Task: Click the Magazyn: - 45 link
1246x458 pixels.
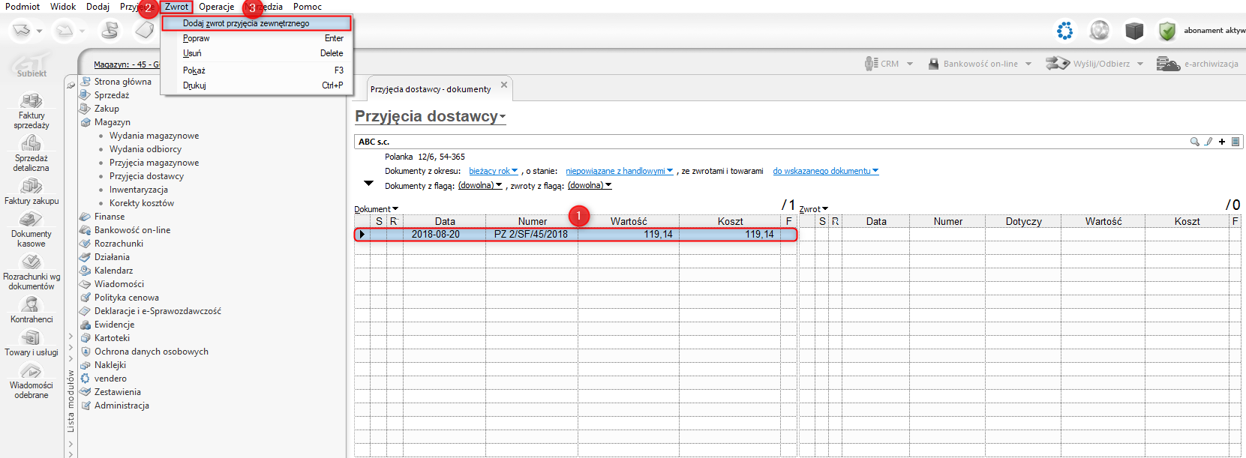Action: coord(126,64)
